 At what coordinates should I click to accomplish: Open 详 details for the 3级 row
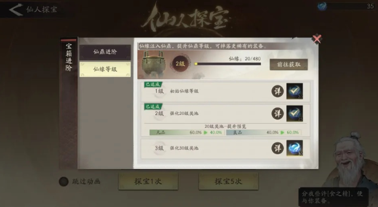coord(277,148)
